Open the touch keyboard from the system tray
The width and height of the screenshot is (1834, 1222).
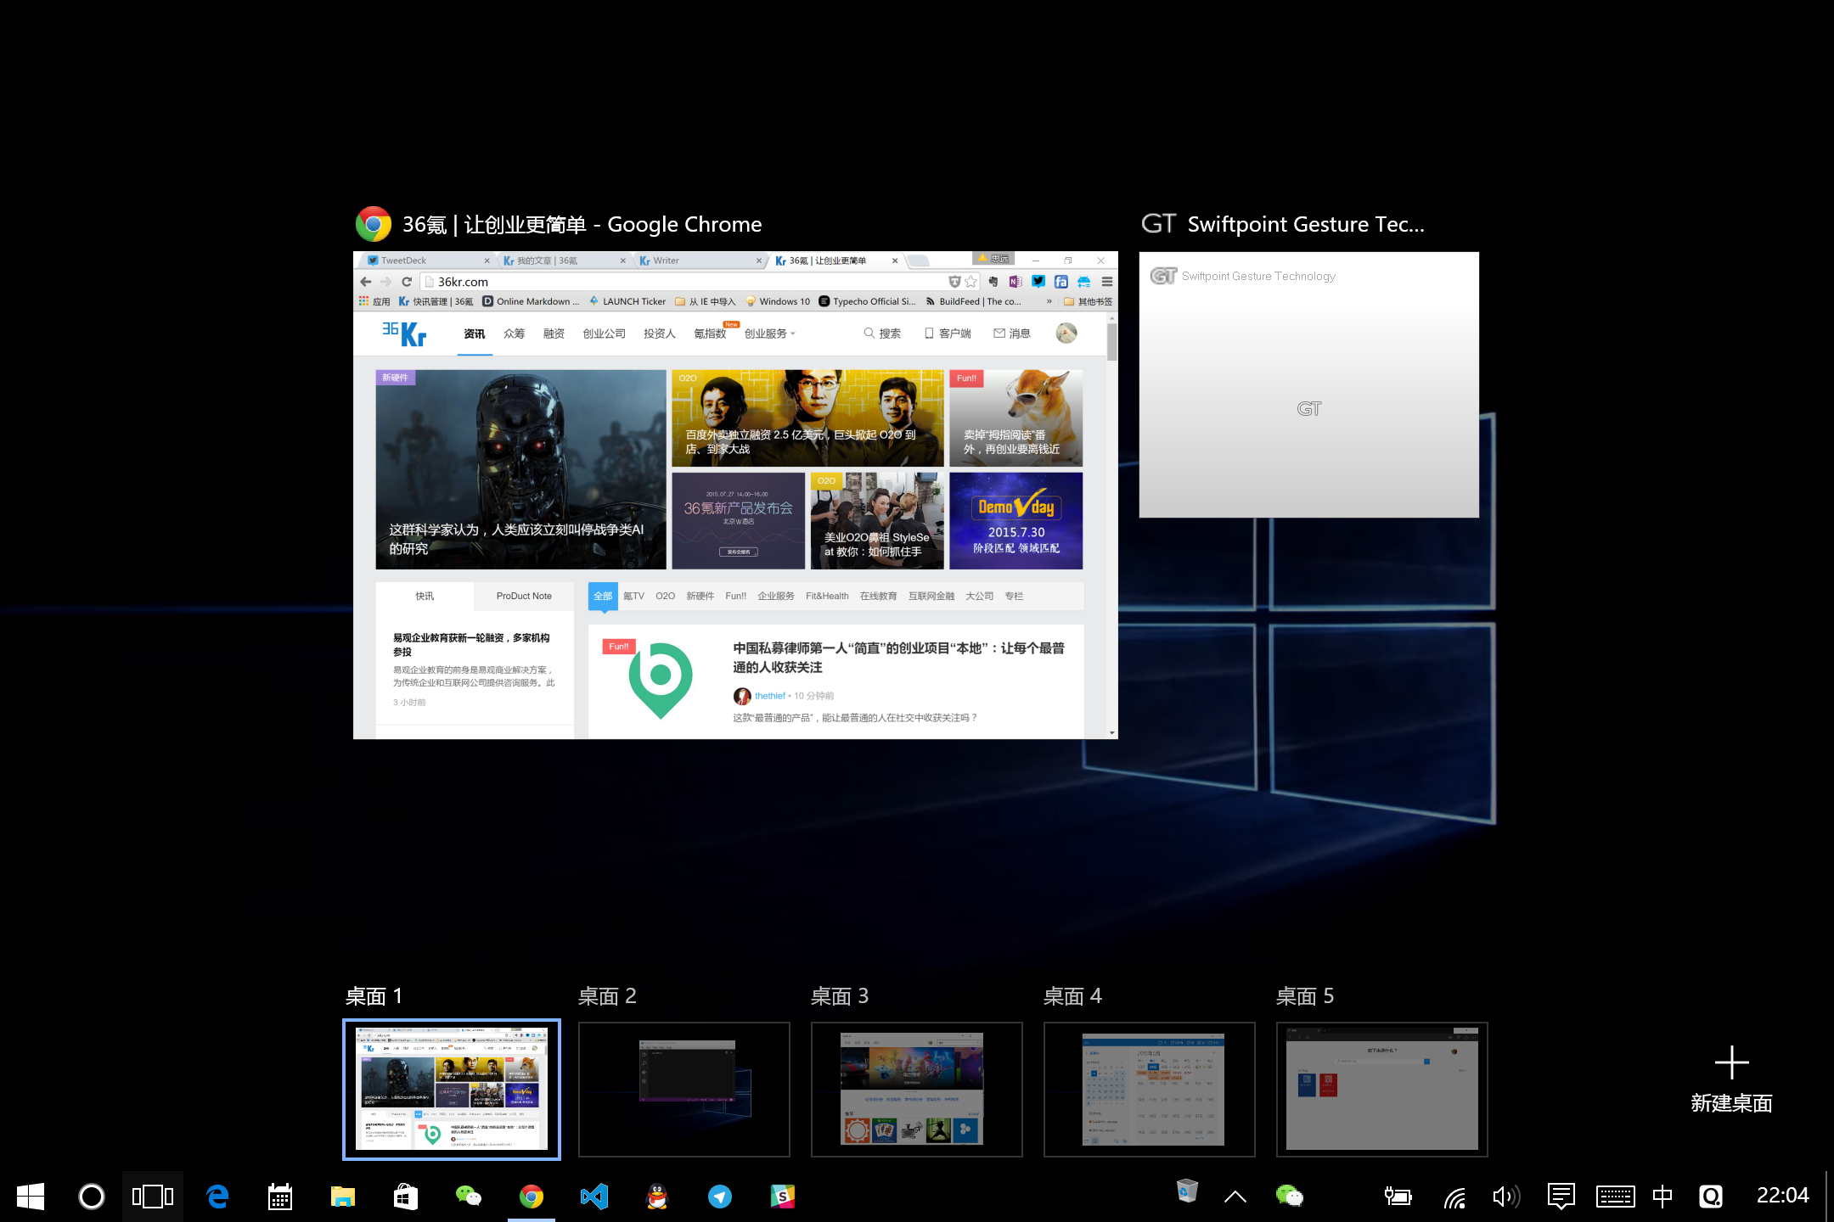click(1615, 1197)
